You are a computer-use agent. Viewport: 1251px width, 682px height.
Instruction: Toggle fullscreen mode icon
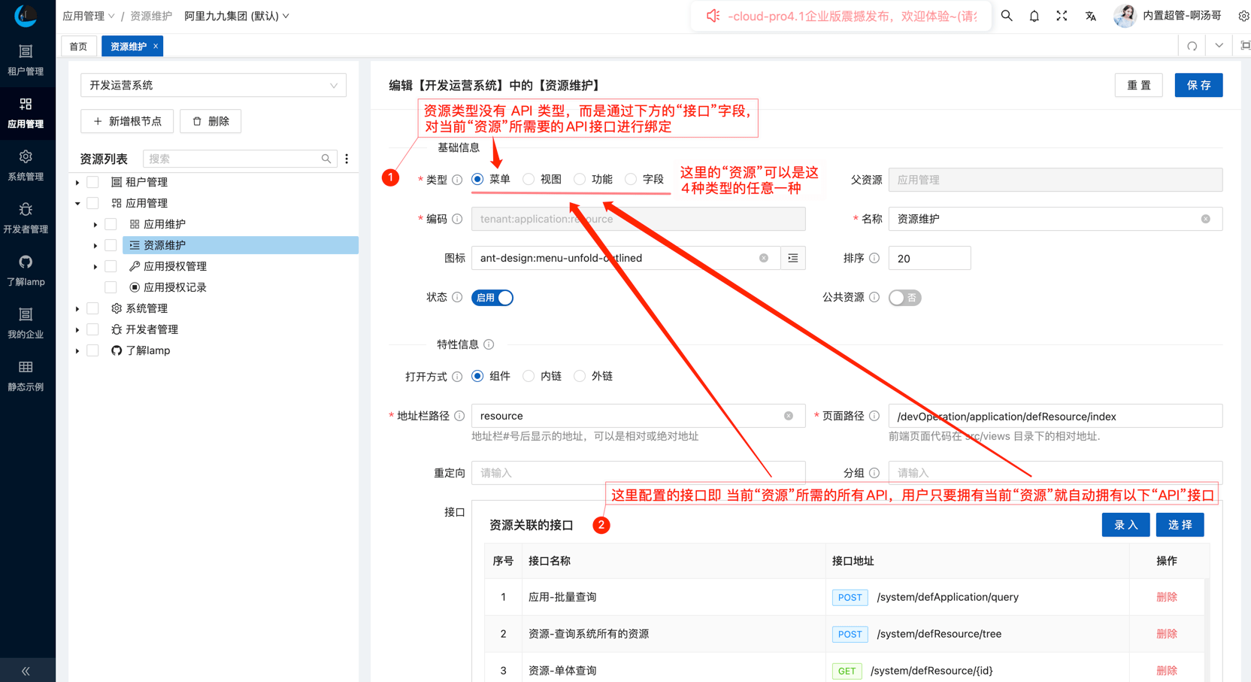pos(1062,16)
